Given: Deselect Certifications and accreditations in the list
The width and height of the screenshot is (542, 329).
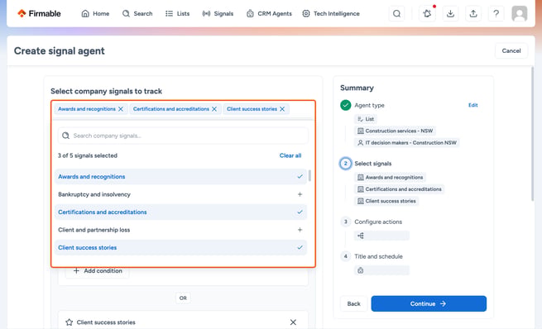Looking at the screenshot, I should [180, 212].
